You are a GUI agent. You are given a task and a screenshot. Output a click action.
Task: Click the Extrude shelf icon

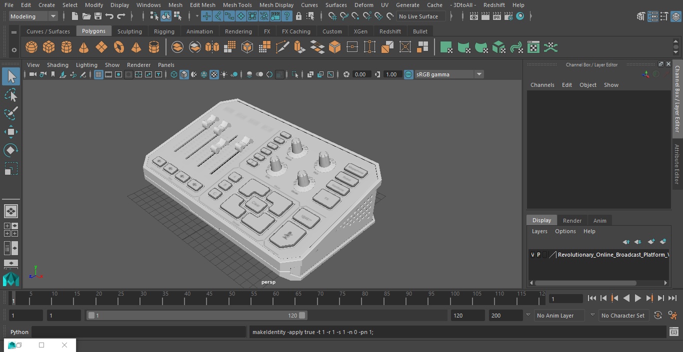pos(299,47)
